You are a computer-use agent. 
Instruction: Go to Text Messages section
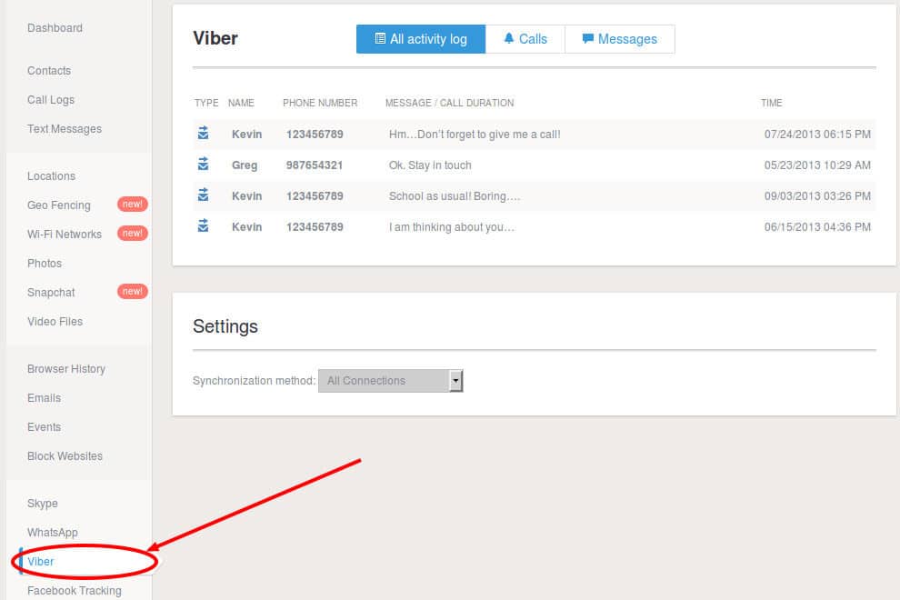point(65,129)
